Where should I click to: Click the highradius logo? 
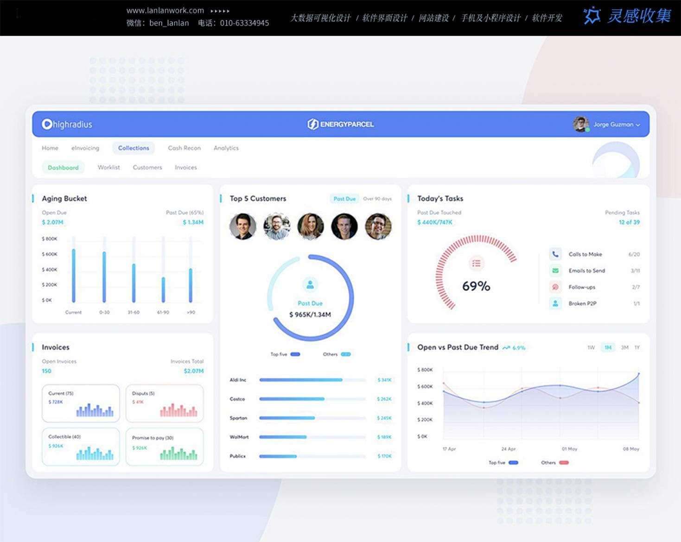(x=67, y=124)
